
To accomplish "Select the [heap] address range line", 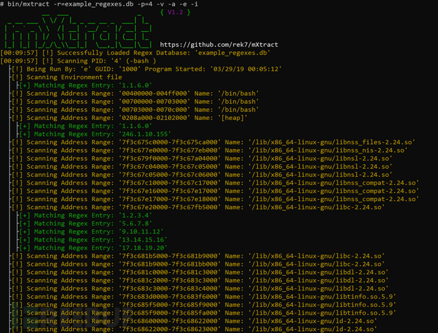I will pyautogui.click(x=129, y=118).
